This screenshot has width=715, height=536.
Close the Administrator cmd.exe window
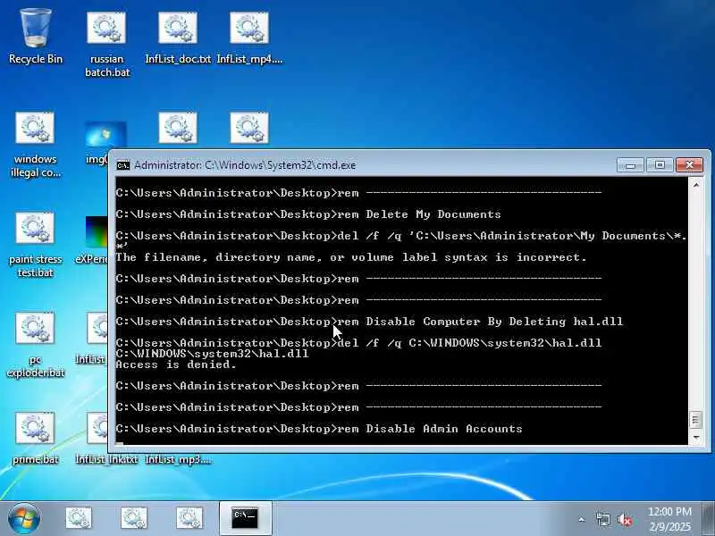click(689, 165)
